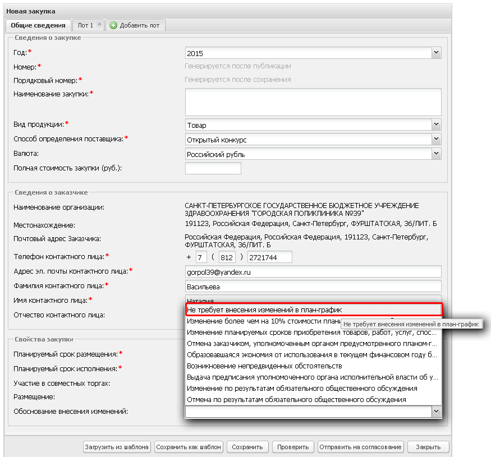Click the Обоснование внесения изменений input field
Image resolution: width=491 pixels, height=457 pixels.
(x=309, y=412)
